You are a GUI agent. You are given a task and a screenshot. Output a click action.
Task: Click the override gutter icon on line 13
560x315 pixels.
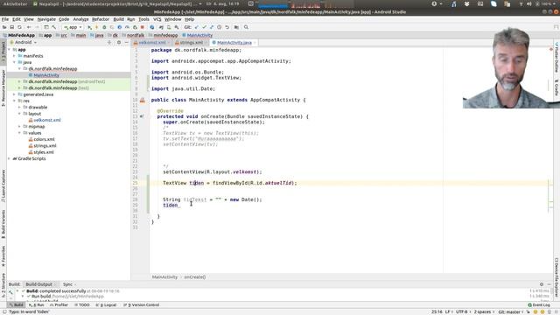pos(142,116)
